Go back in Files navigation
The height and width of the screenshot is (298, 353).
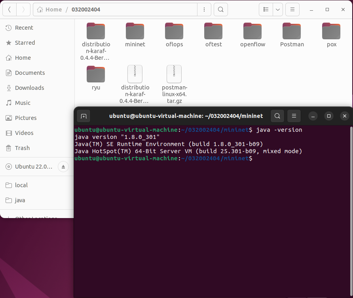pyautogui.click(x=9, y=9)
